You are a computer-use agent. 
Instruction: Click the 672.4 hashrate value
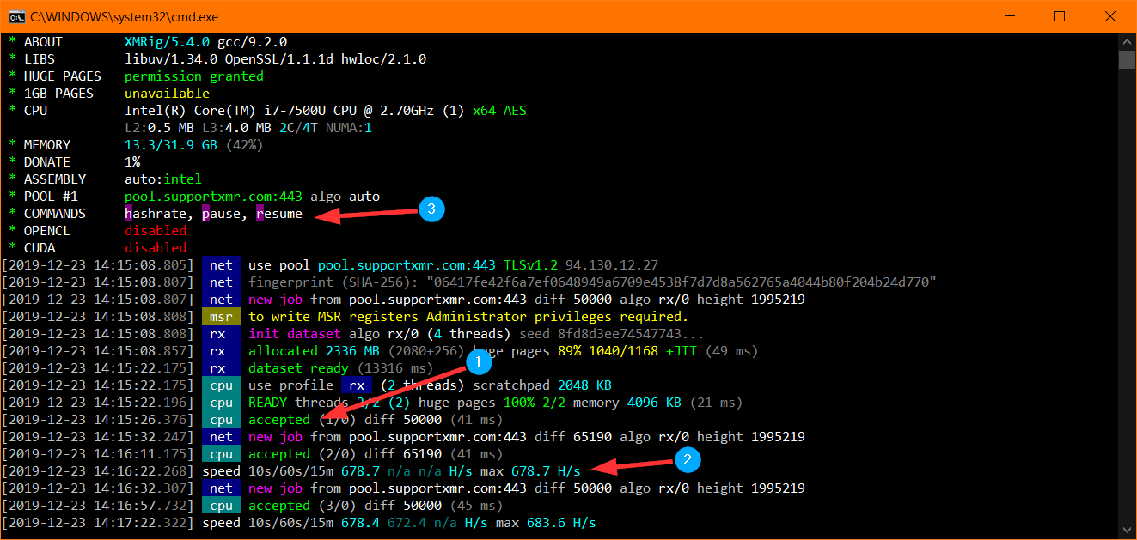pos(407,522)
